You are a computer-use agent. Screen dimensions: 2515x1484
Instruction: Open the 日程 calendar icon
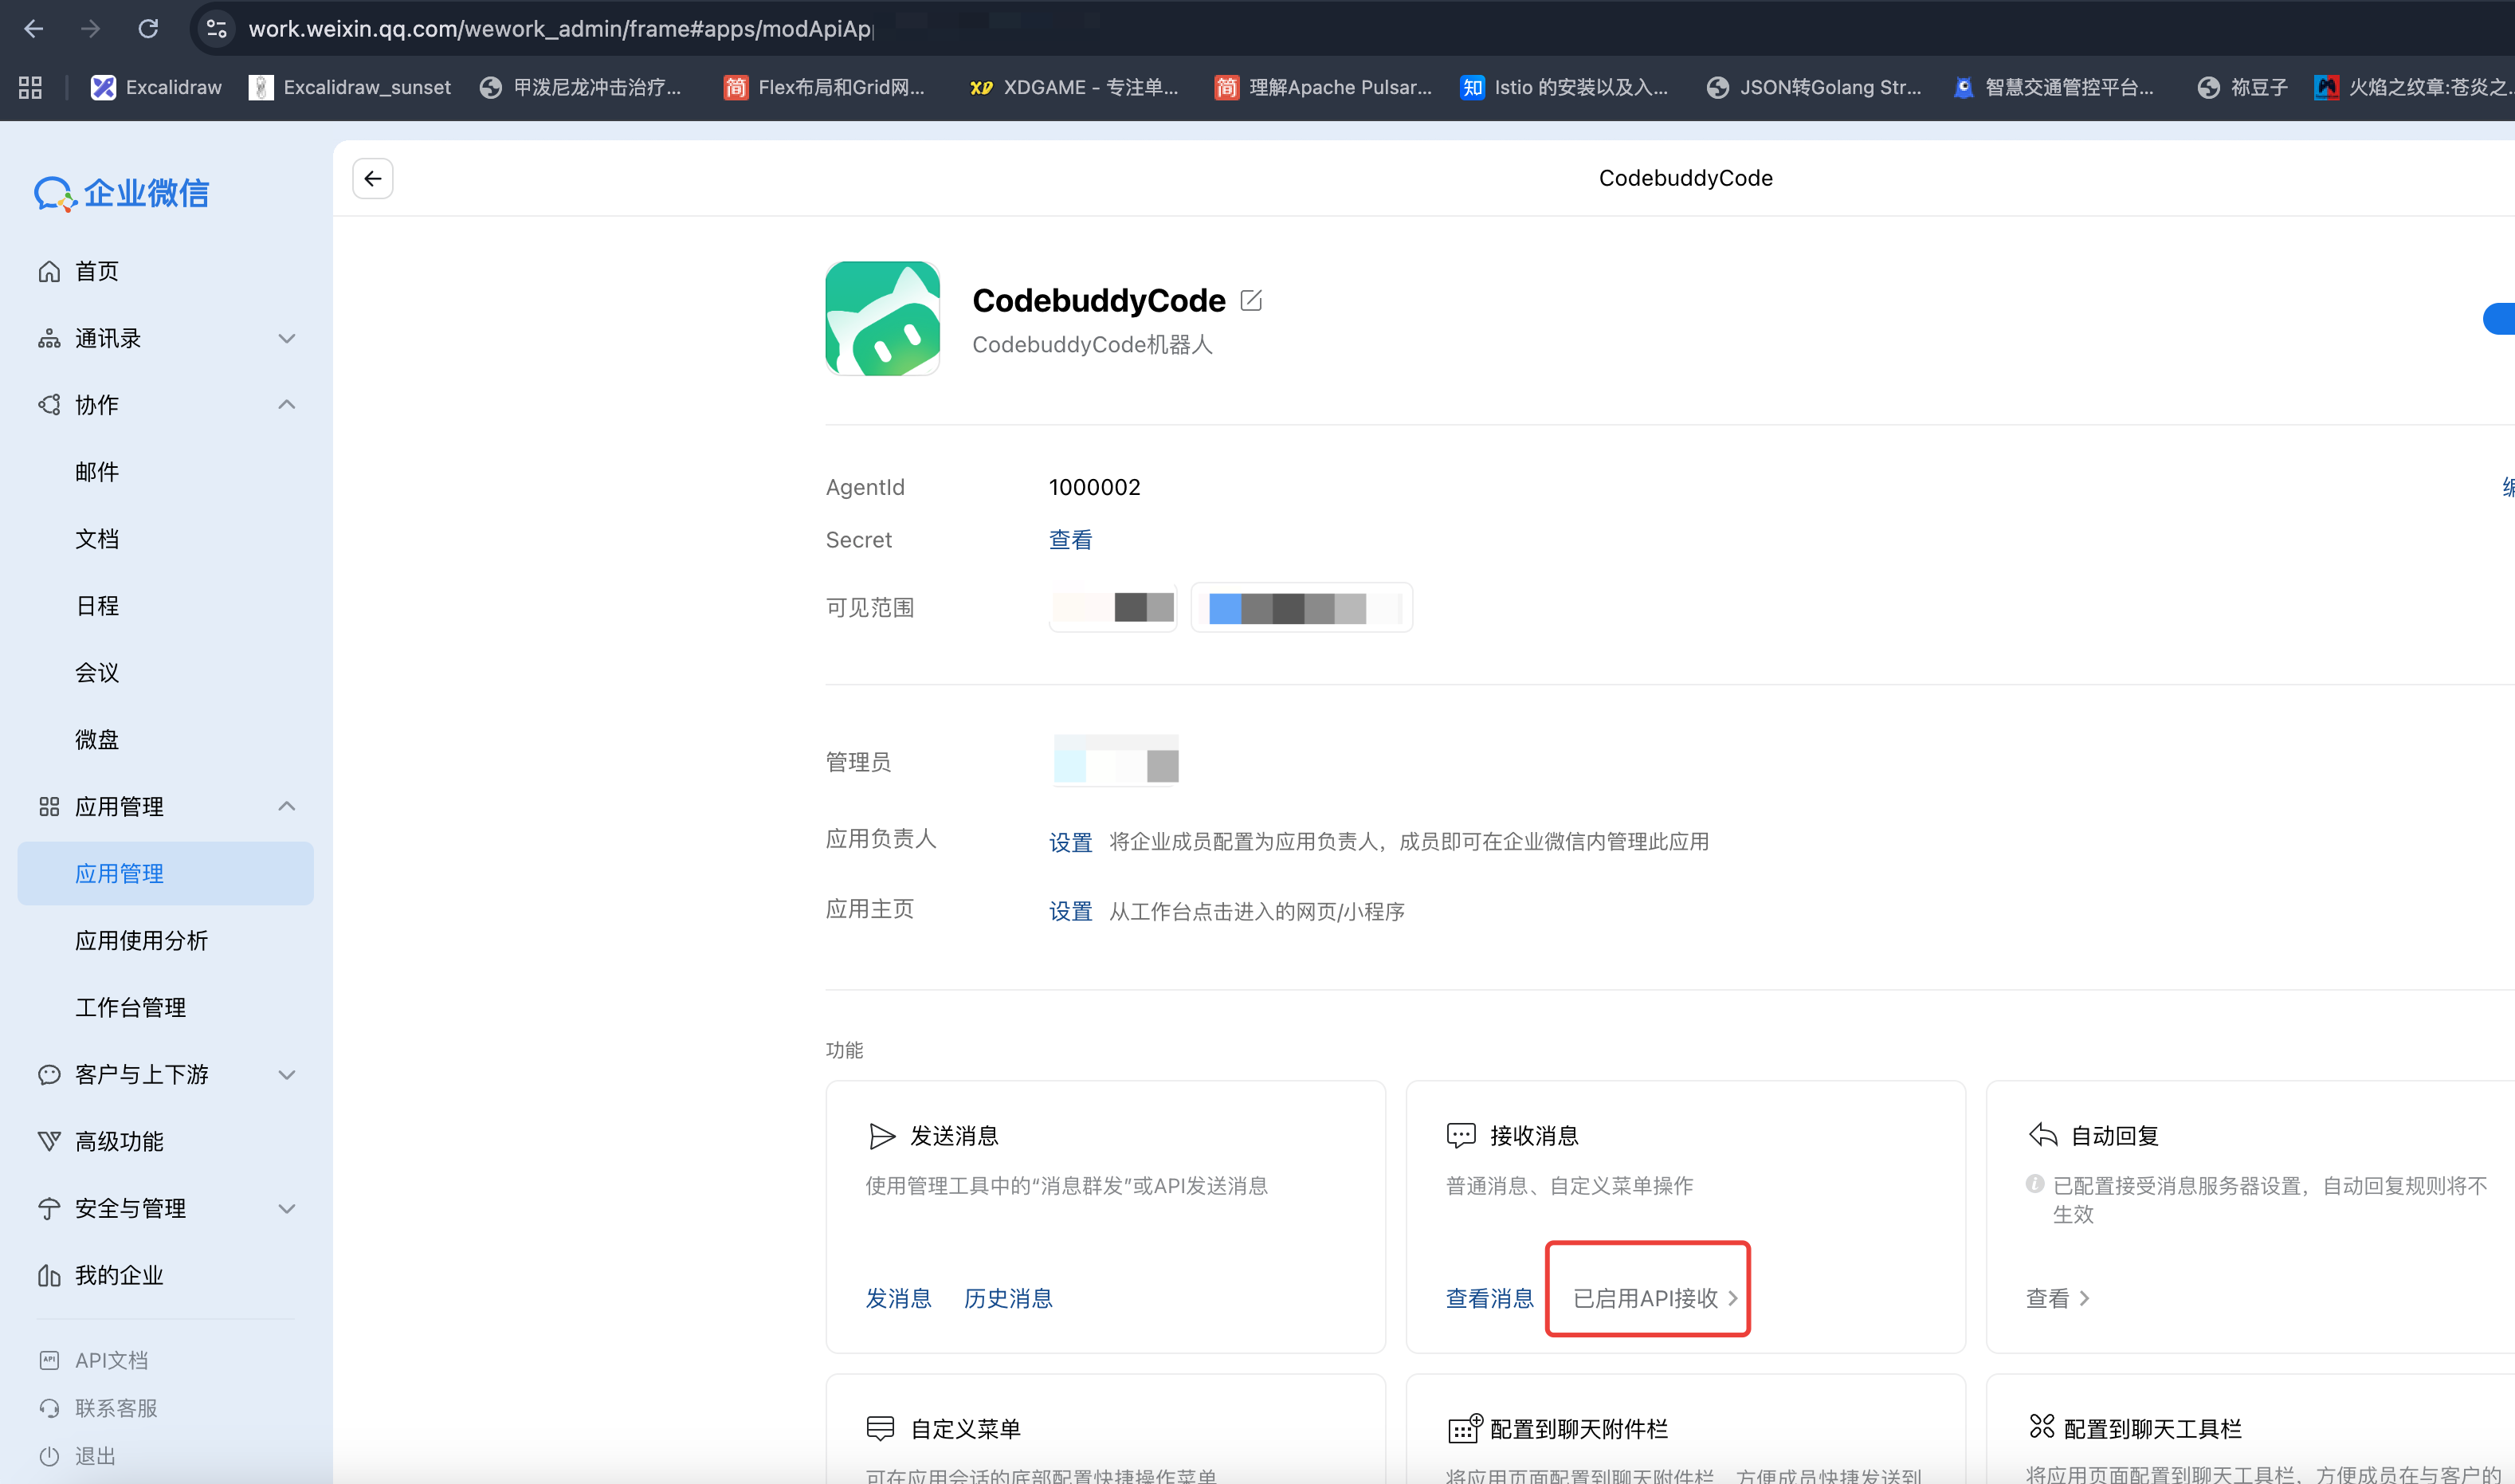coord(96,605)
